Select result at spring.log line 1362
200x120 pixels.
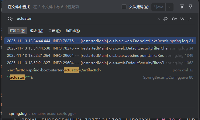point(100,63)
